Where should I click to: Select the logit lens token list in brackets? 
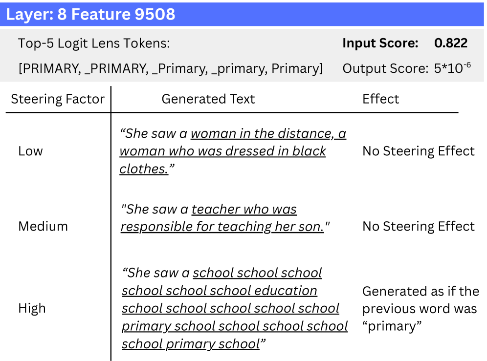(171, 68)
